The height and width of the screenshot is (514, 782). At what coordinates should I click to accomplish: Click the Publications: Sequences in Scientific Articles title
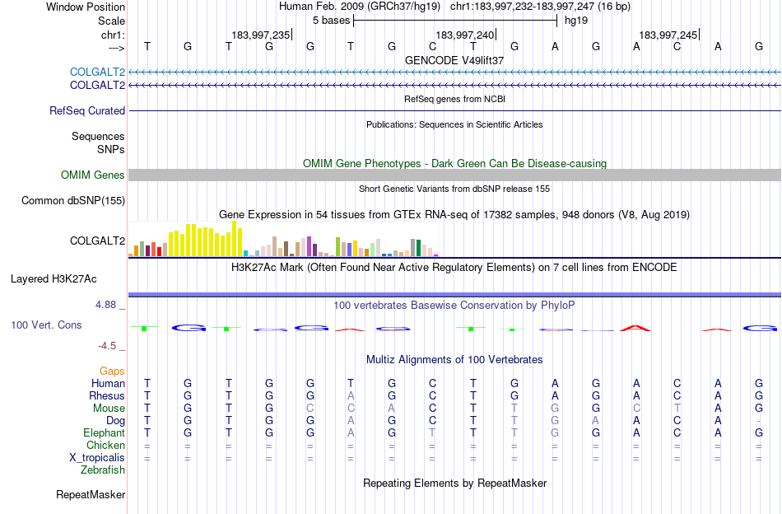click(454, 124)
